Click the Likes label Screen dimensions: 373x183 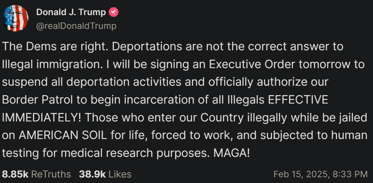(x=120, y=174)
